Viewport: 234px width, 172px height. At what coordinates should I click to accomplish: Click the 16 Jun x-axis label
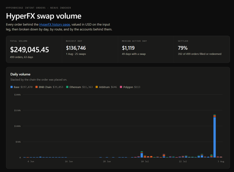click(69, 161)
